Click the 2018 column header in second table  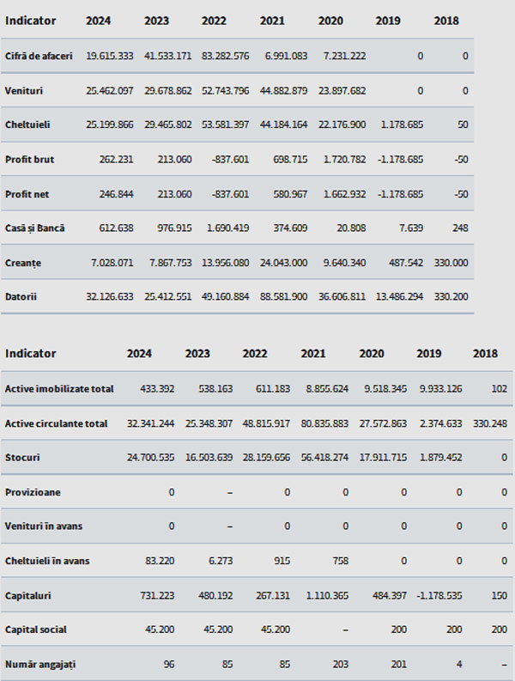pos(485,354)
